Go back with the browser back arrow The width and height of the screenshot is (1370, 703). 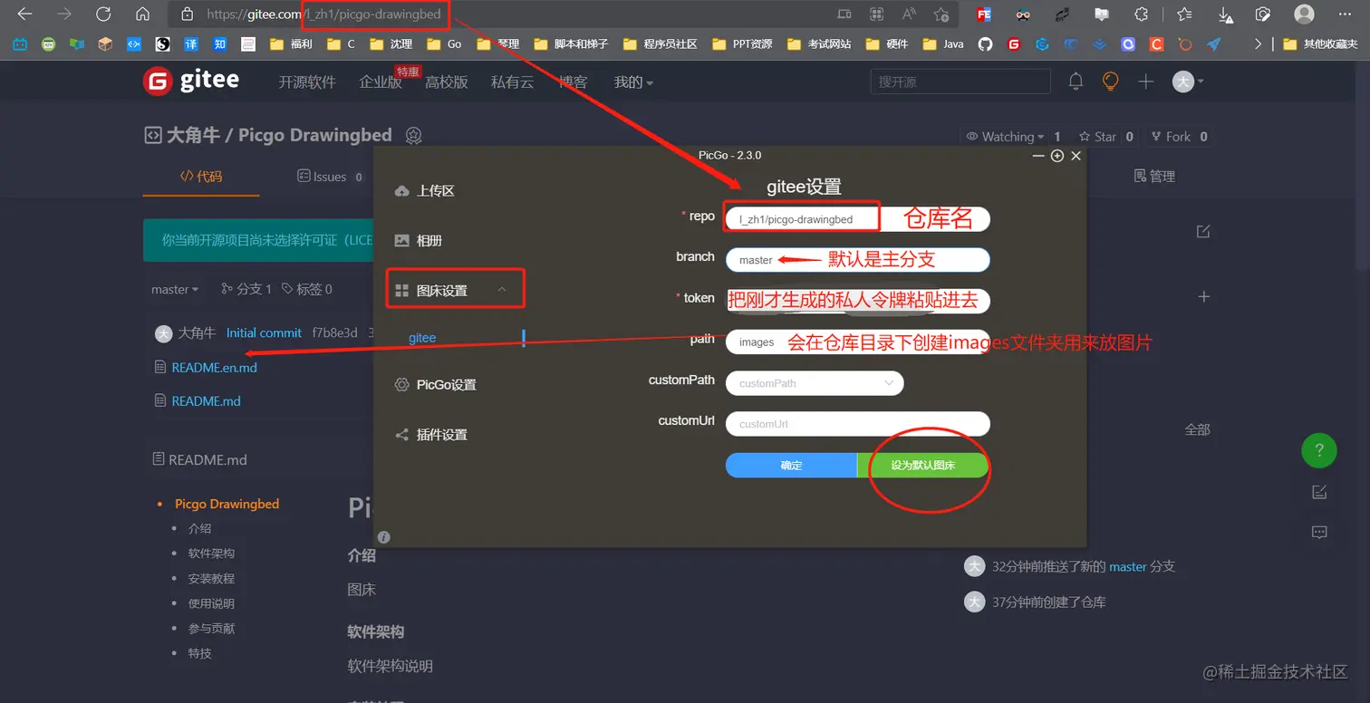pos(25,14)
